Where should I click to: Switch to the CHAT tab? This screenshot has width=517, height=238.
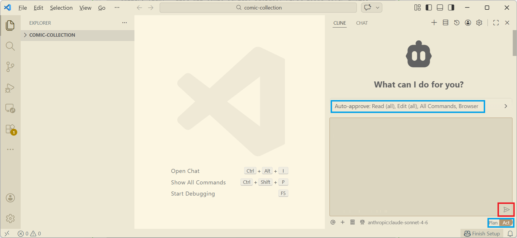(362, 23)
